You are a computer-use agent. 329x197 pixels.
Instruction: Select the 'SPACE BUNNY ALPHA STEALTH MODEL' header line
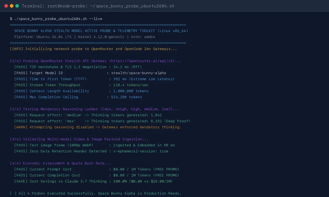pyautogui.click(x=101, y=31)
